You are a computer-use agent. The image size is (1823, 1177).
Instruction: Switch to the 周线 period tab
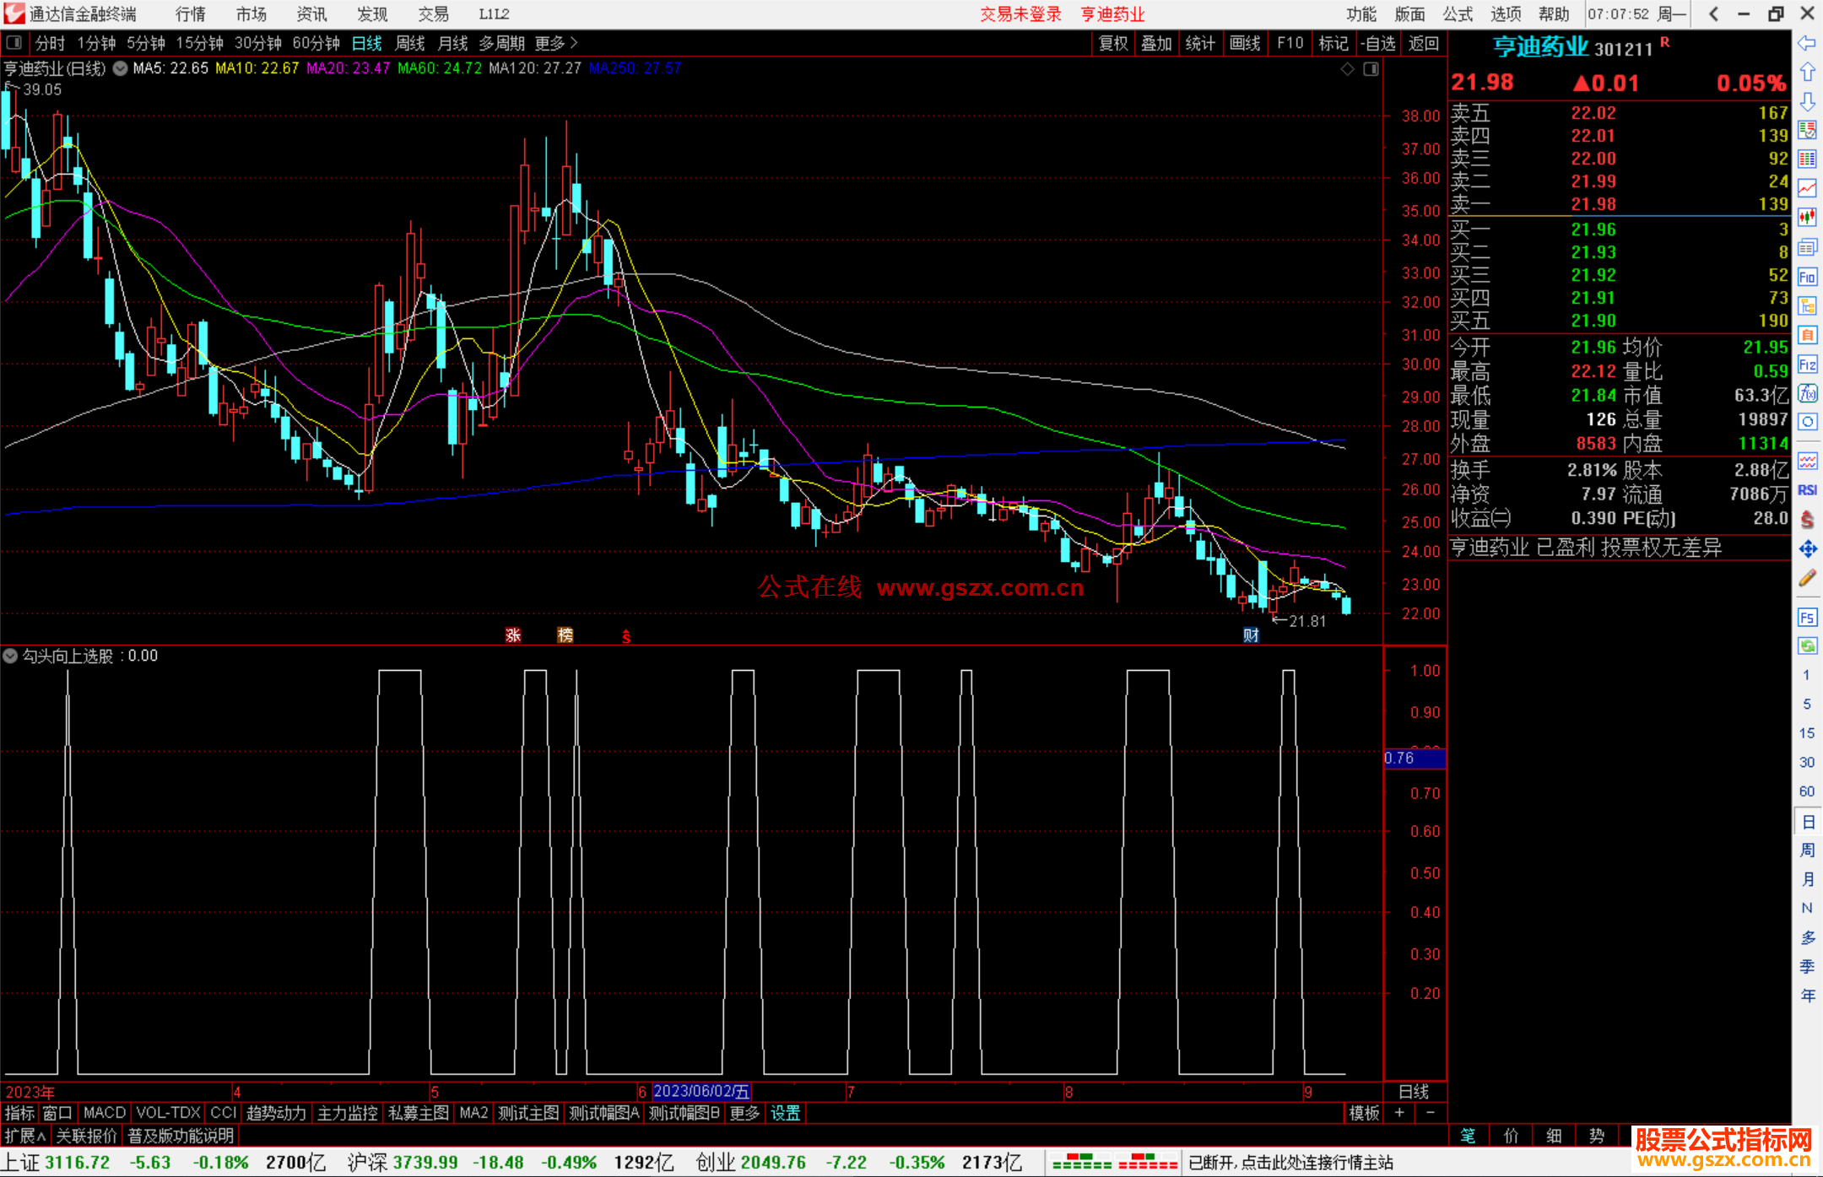tap(409, 43)
